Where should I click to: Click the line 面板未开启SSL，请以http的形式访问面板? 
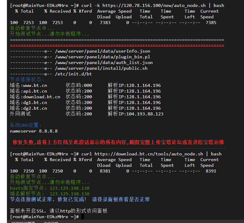click(59, 211)
